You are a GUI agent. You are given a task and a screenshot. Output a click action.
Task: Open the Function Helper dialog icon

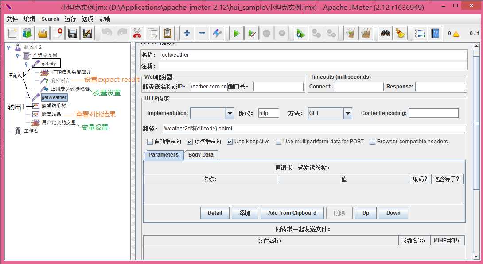pyautogui.click(x=420, y=33)
